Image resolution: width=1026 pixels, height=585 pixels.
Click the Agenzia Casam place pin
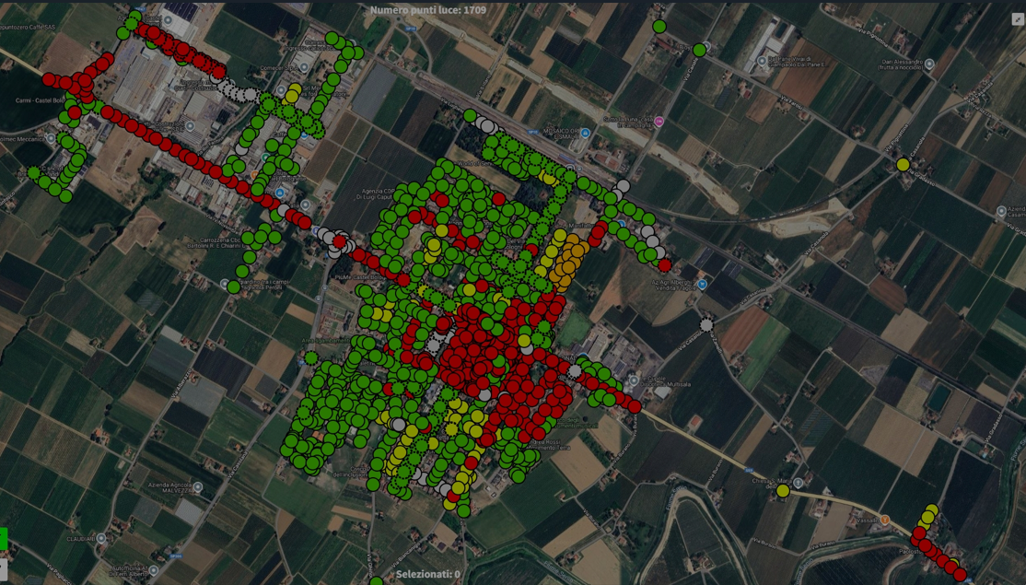tap(1001, 211)
